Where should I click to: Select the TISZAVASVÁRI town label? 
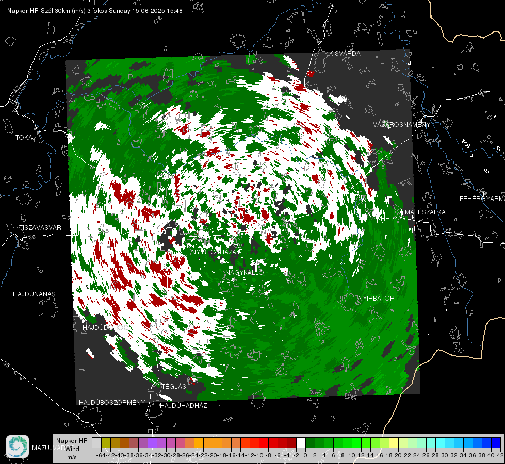pyautogui.click(x=41, y=228)
